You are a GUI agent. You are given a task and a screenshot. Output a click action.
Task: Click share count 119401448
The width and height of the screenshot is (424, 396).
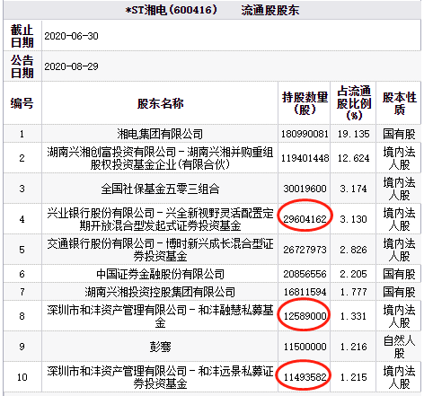[x=305, y=158]
